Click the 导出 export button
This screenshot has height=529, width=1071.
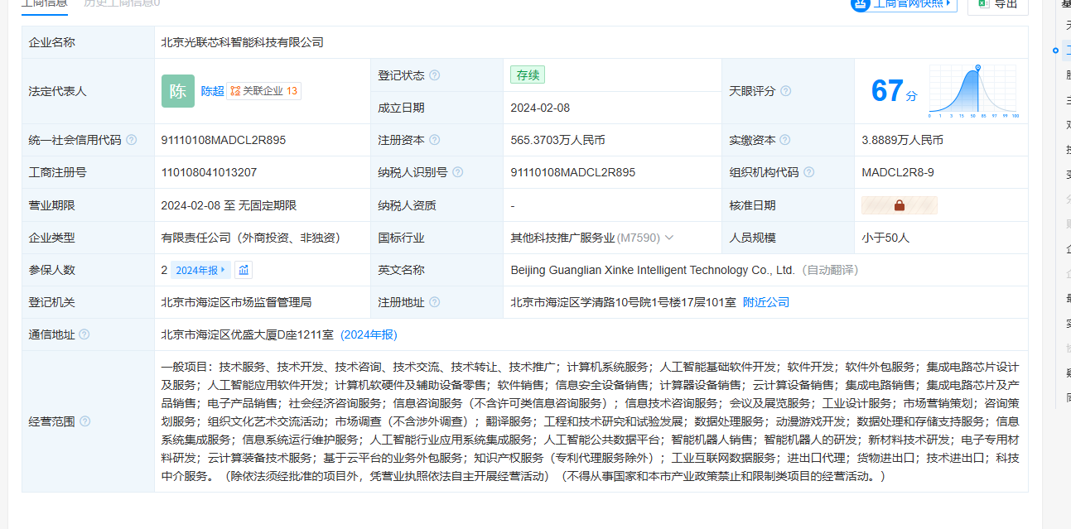click(997, 4)
